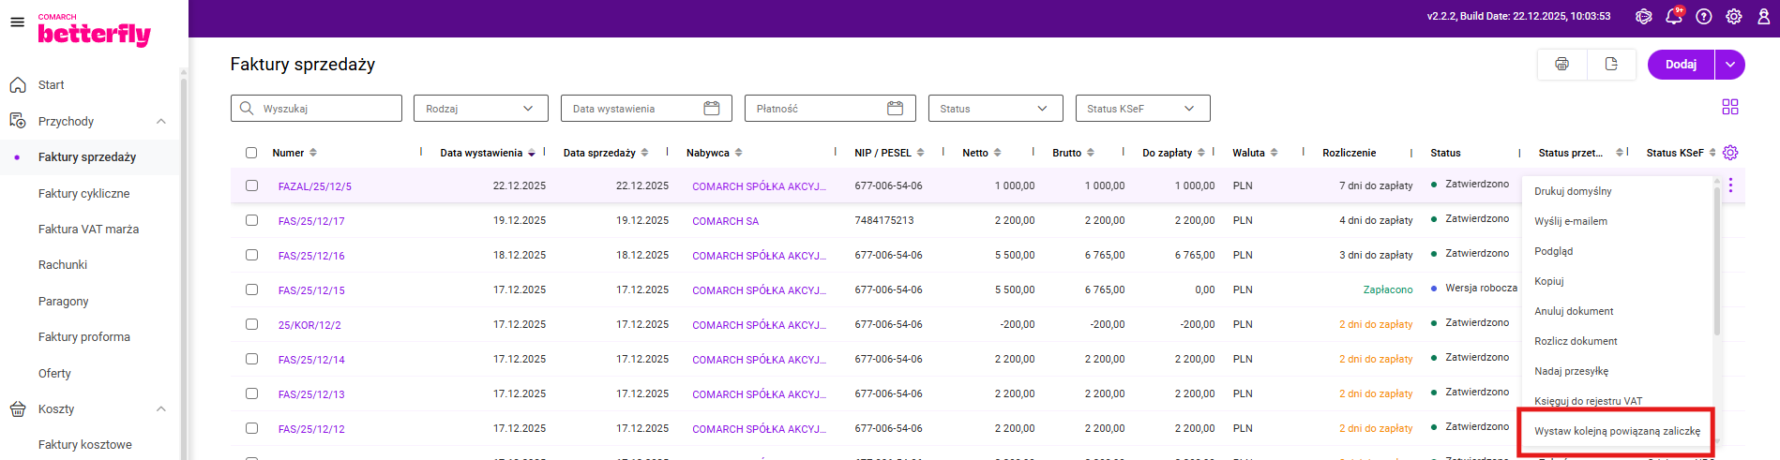Screen dimensions: 1780x460
Task: Click the print icon button
Action: tap(1561, 65)
